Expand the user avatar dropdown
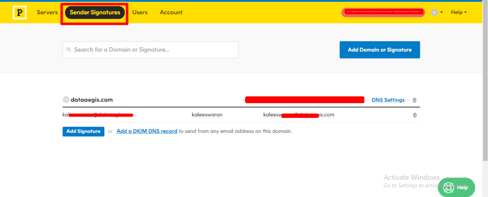 pyautogui.click(x=437, y=12)
